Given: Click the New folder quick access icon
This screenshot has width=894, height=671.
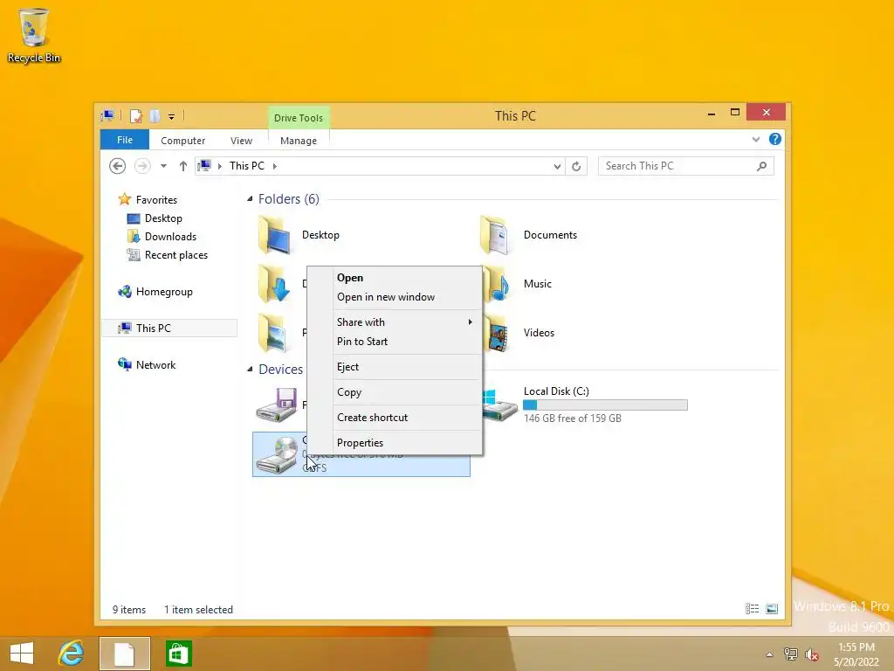Looking at the screenshot, I should 155,116.
